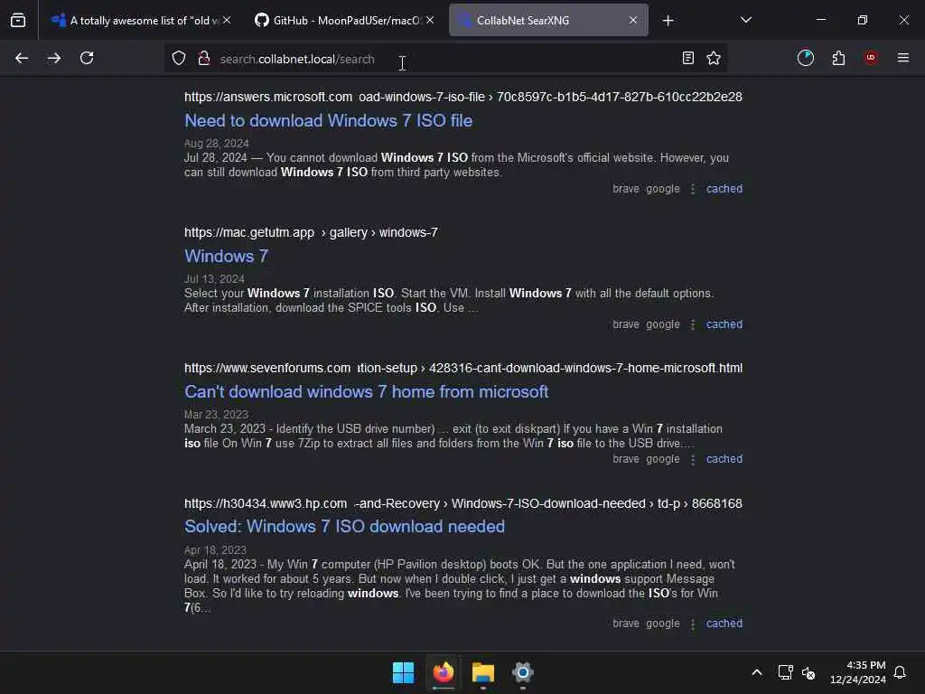925x694 pixels.
Task: Open muted volume tray icon
Action: (808, 672)
